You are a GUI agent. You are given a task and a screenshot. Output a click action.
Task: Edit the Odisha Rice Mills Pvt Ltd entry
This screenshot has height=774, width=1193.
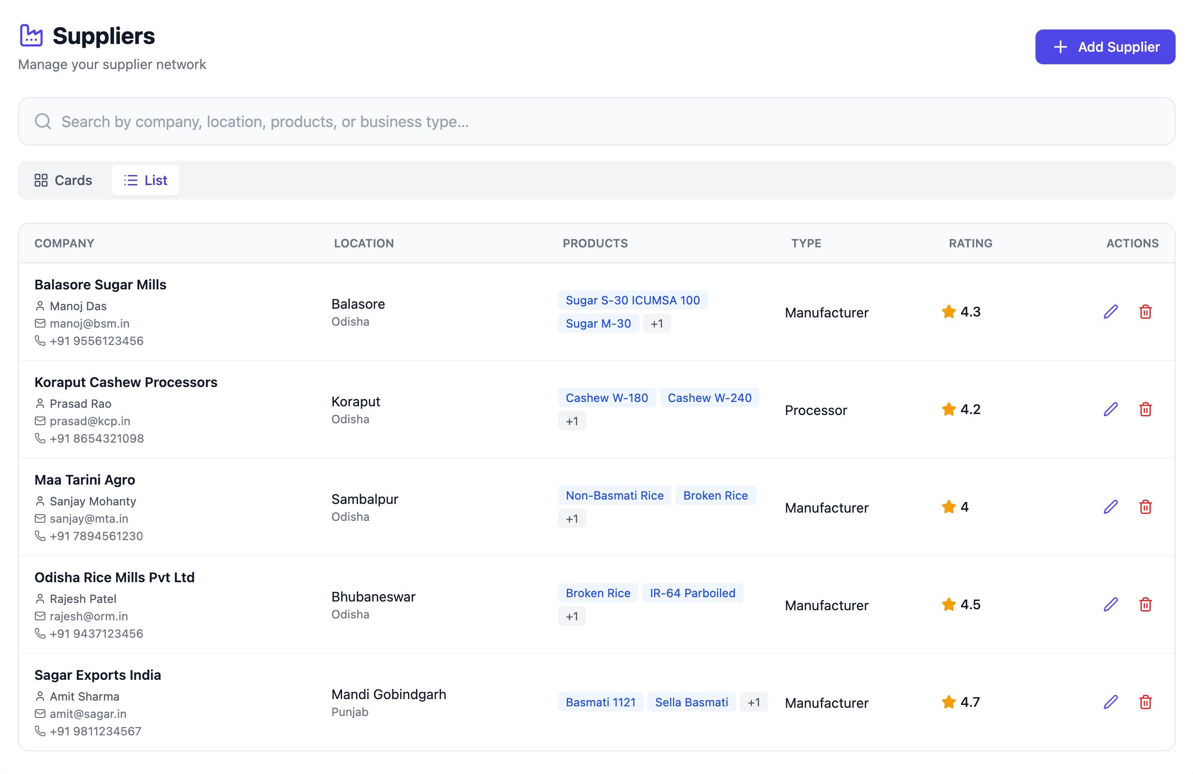[1111, 604]
